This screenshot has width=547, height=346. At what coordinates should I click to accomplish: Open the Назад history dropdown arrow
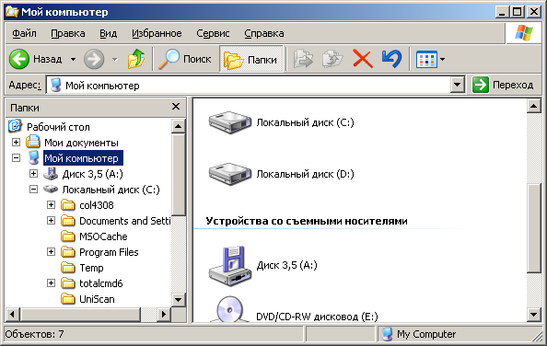click(74, 59)
